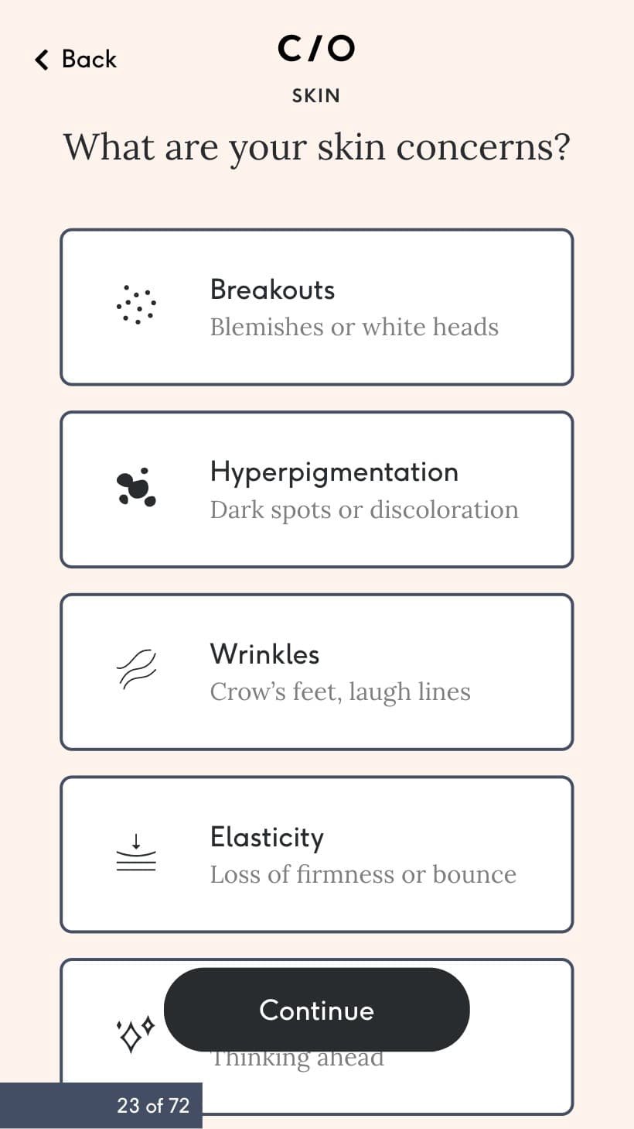Choose the 'Blemishes or white heads' description
634x1129 pixels.
[x=354, y=327]
